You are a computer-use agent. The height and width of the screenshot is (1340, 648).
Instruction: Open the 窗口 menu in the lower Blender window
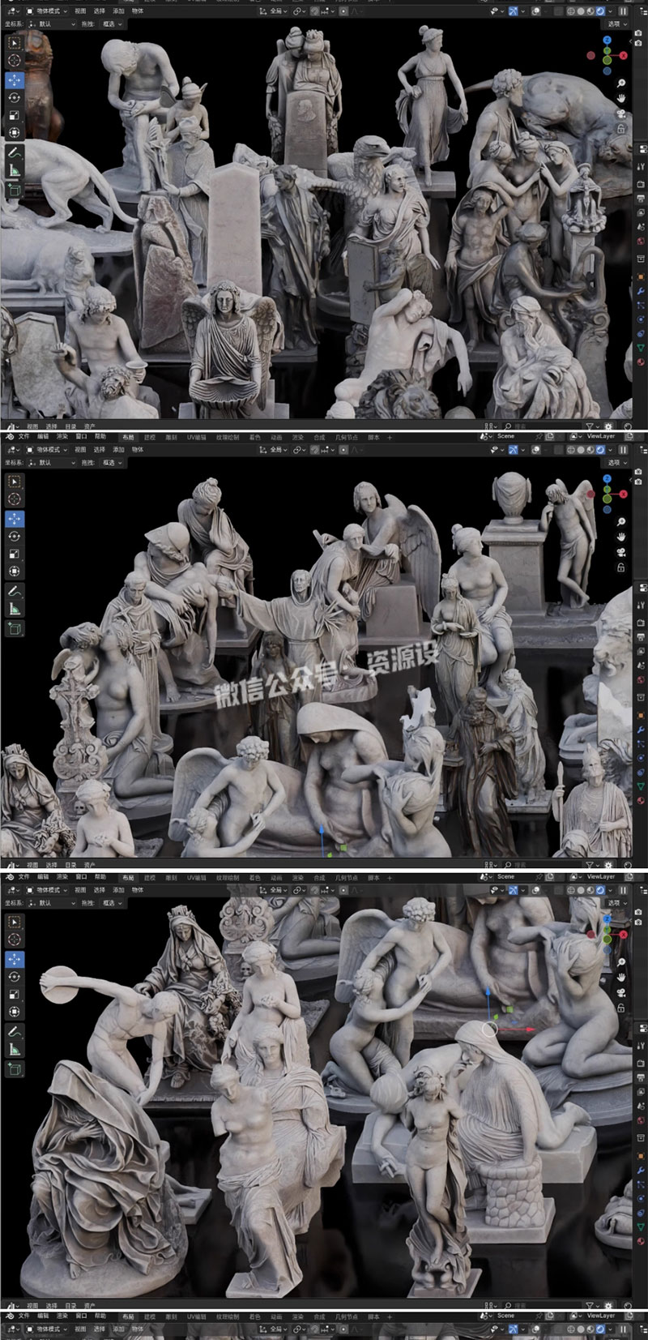pos(81,876)
